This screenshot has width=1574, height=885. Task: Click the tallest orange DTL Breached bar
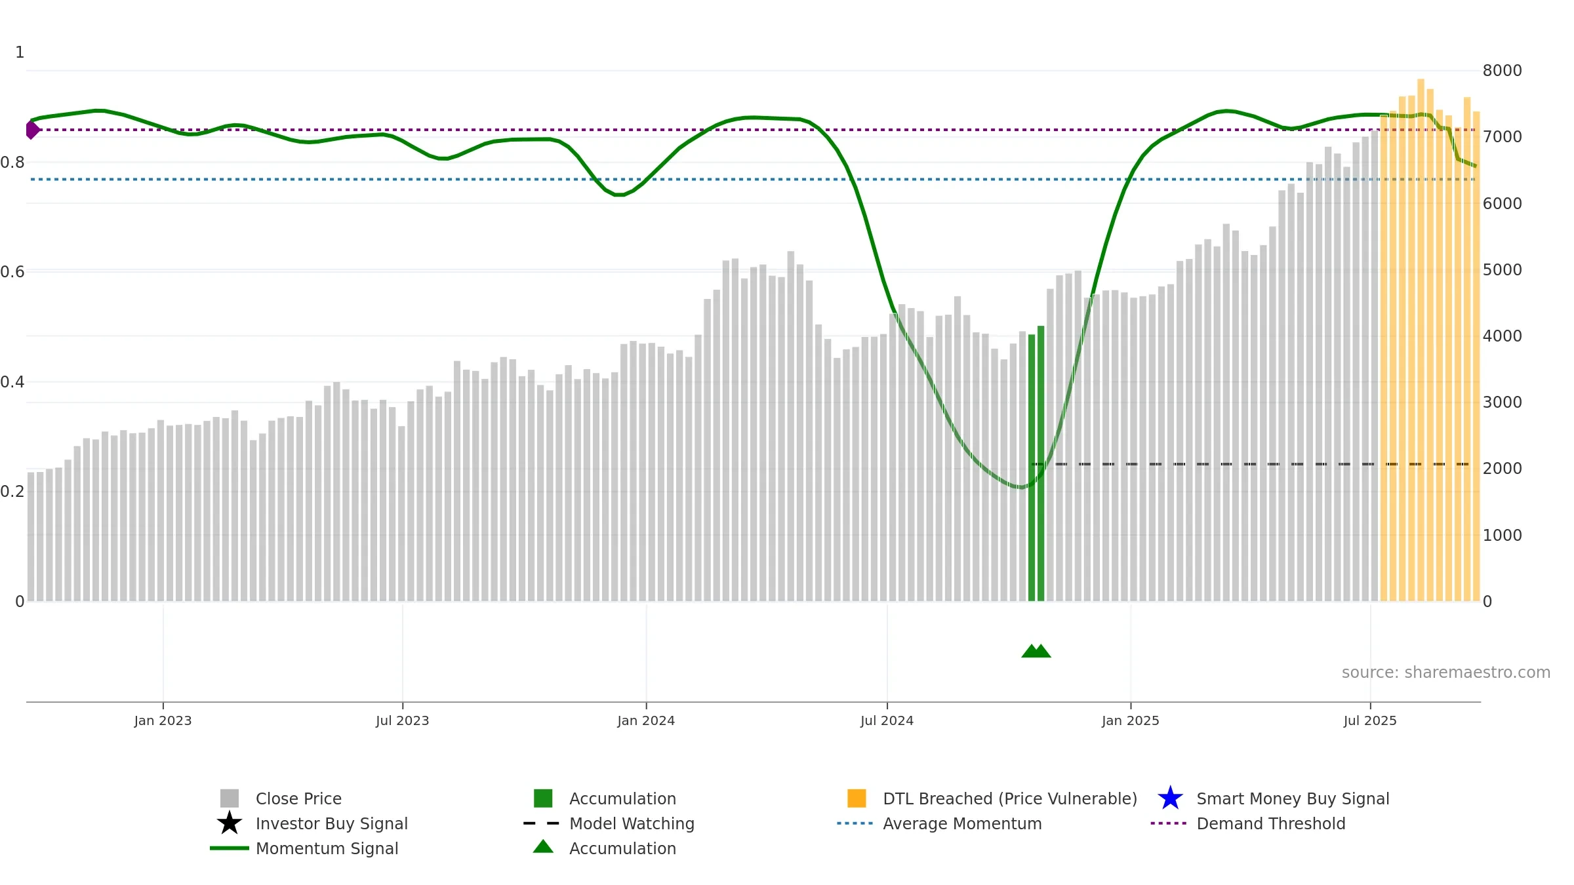1421,340
